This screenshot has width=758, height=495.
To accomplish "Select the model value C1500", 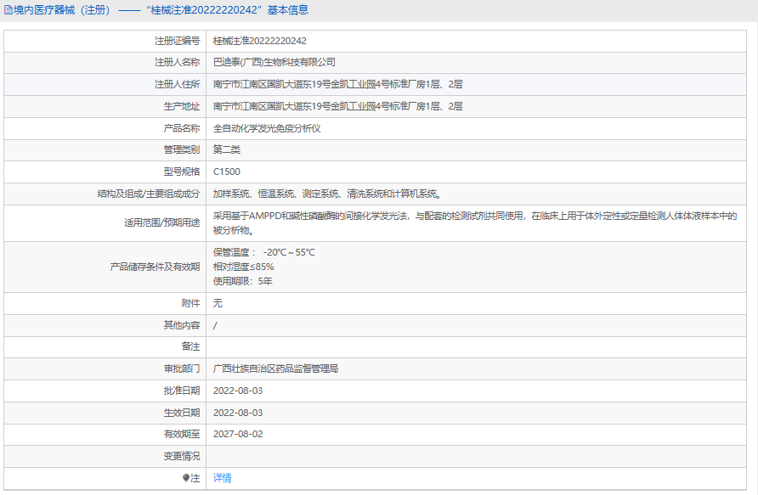I will click(x=227, y=172).
